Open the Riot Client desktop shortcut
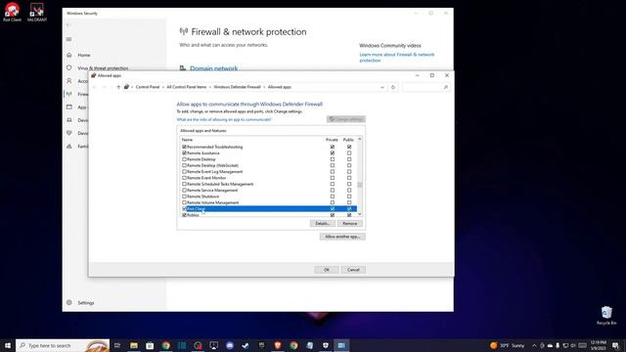The image size is (626, 352). pyautogui.click(x=12, y=12)
